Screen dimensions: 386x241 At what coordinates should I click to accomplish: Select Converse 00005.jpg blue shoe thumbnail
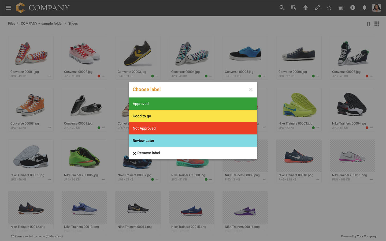[245, 53]
